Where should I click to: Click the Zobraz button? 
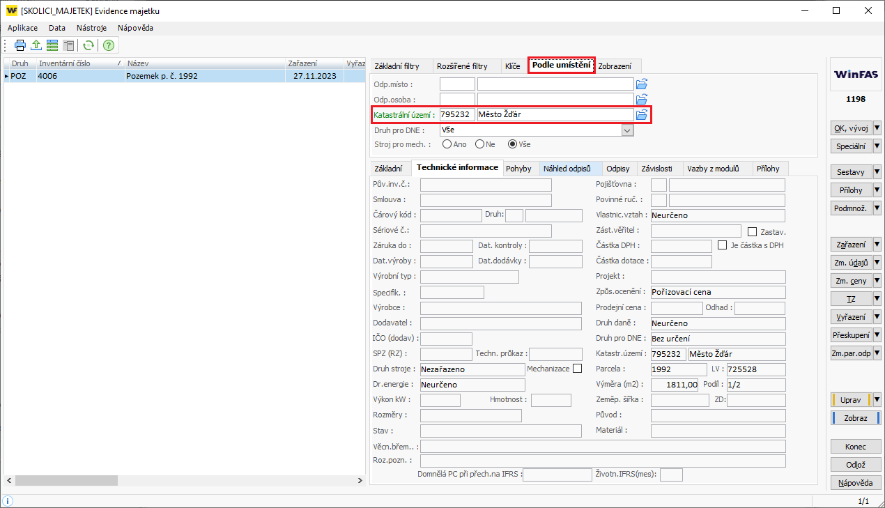pyautogui.click(x=855, y=418)
